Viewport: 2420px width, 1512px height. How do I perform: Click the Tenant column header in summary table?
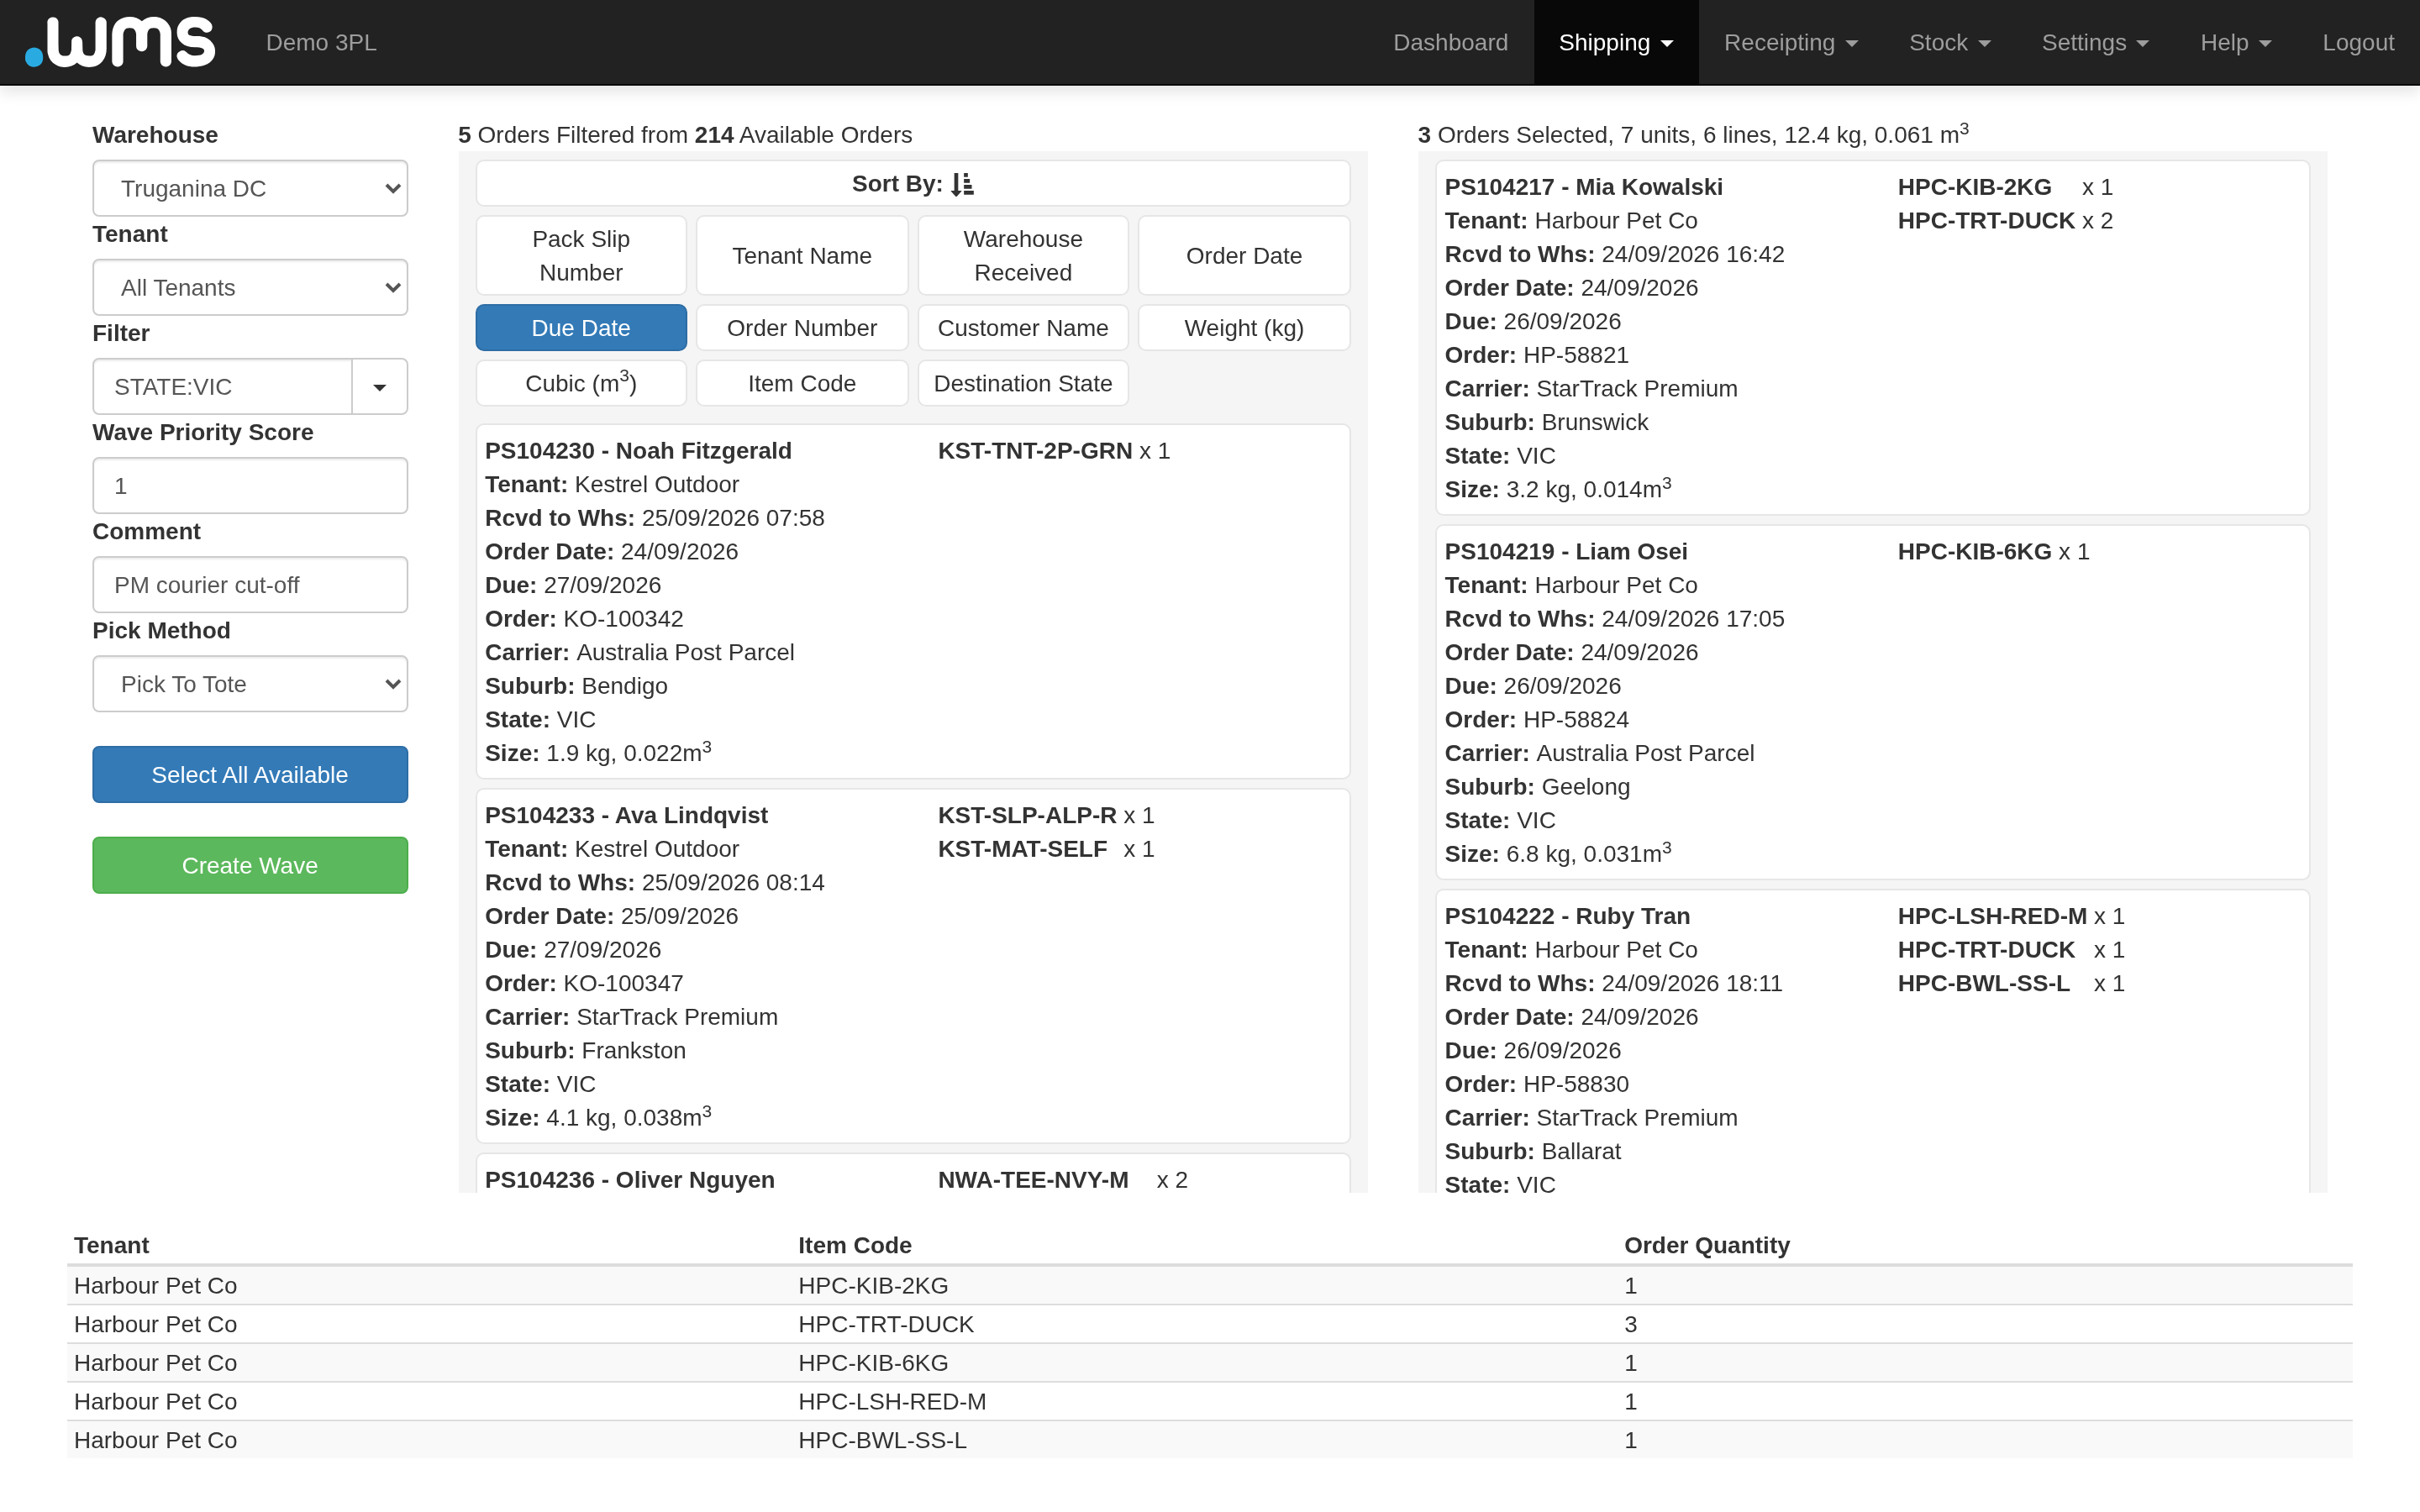coord(111,1245)
